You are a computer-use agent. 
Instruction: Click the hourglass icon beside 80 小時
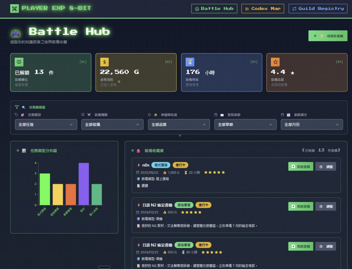[x=183, y=252]
